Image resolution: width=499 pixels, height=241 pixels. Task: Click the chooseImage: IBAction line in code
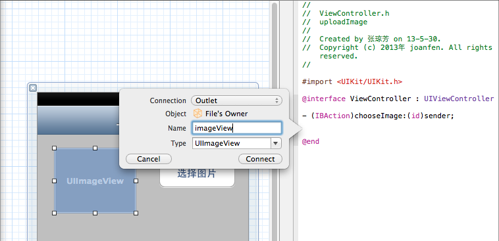[x=378, y=116]
